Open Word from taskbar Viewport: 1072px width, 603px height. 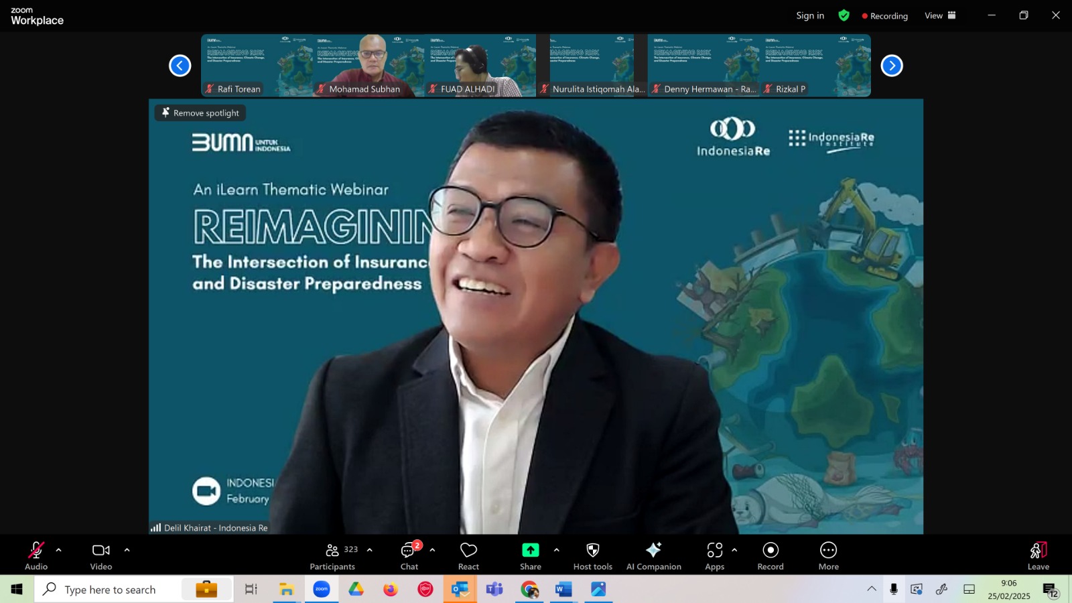(x=563, y=590)
